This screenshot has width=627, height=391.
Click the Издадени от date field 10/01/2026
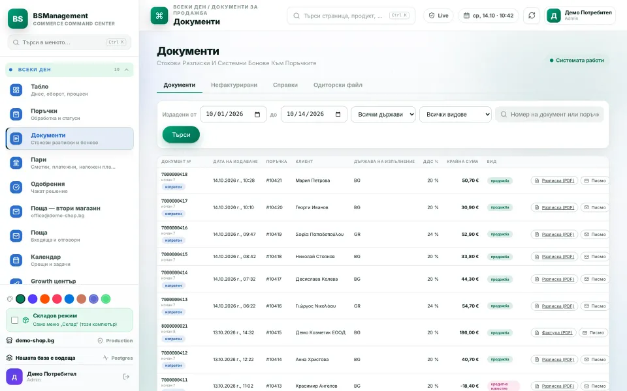(233, 115)
